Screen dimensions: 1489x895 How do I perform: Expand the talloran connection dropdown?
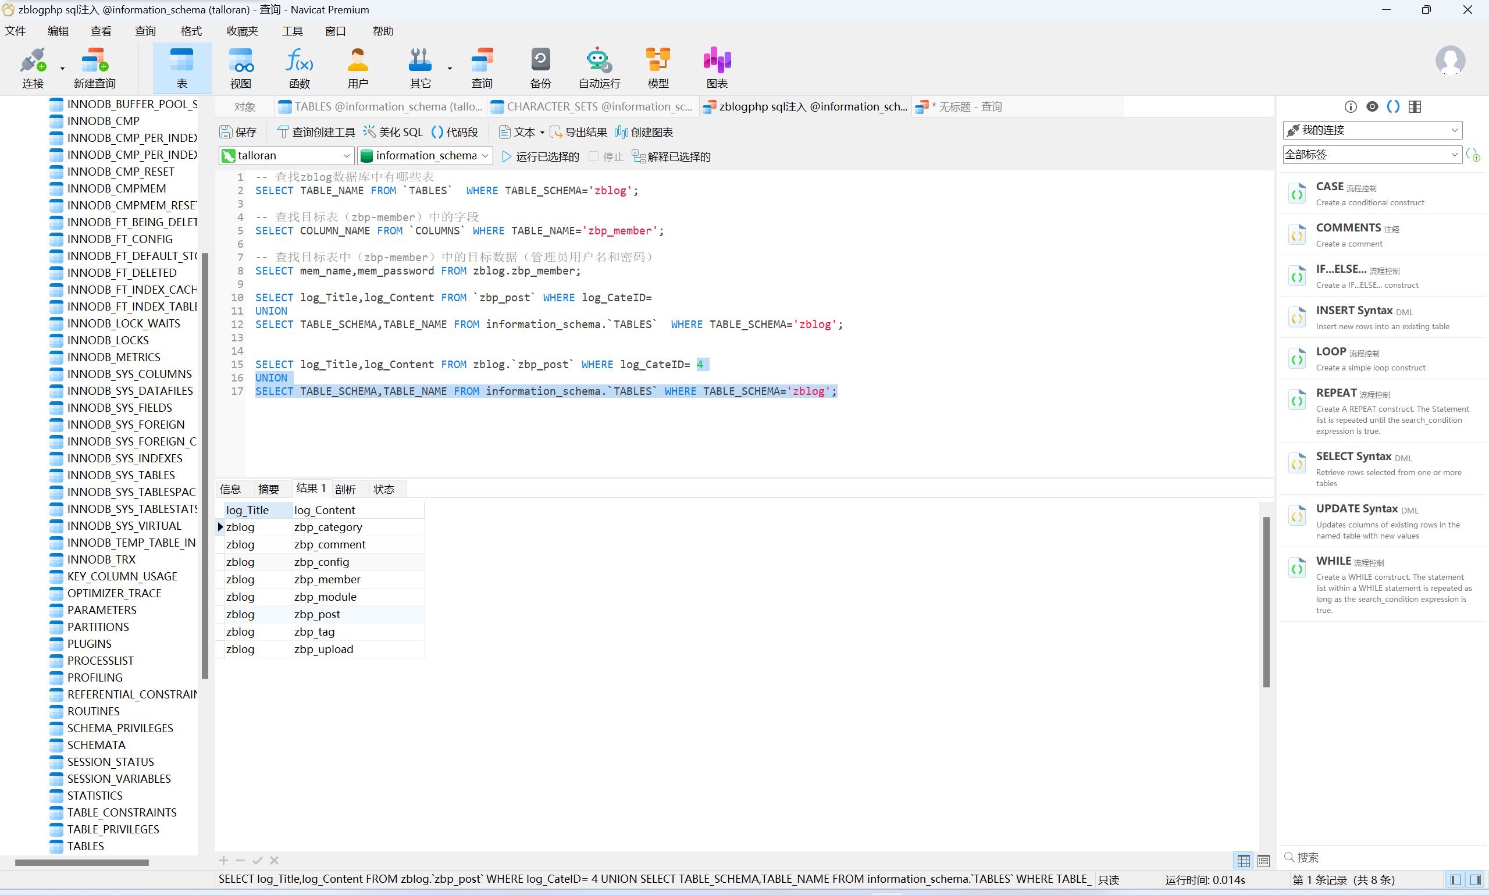(x=347, y=156)
